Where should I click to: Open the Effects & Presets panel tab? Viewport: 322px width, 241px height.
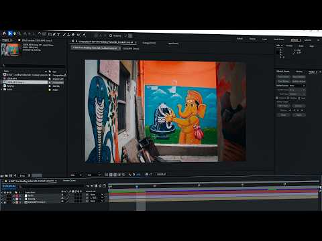[283, 72]
